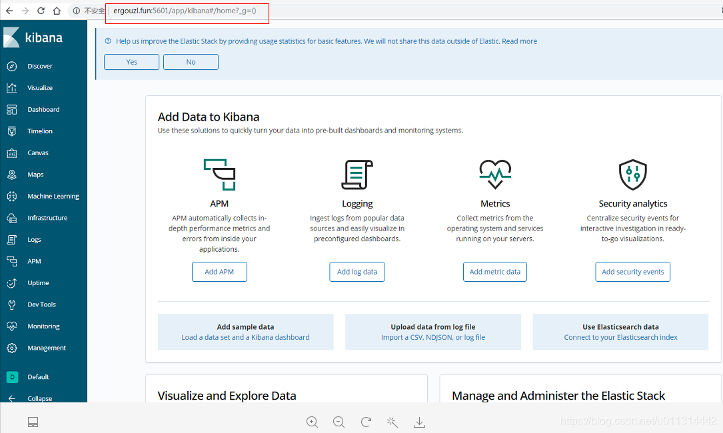Select the Visualize menu label
This screenshot has height=433, width=723.
tap(40, 88)
